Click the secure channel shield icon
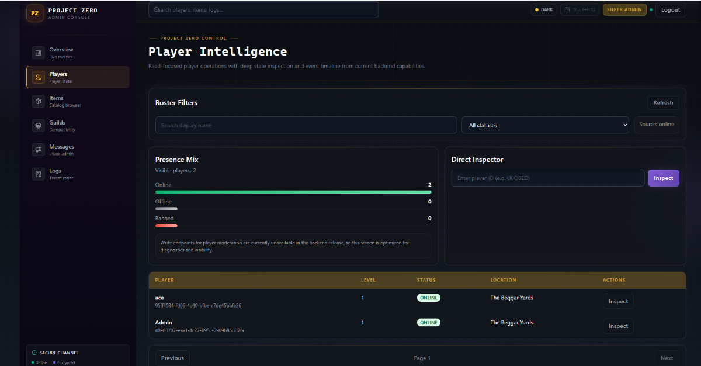Viewport: 701px width, 366px height. [34, 353]
